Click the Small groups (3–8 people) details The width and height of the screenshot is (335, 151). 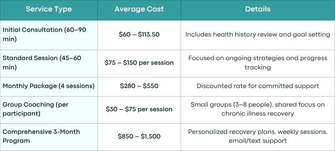coord(258,109)
